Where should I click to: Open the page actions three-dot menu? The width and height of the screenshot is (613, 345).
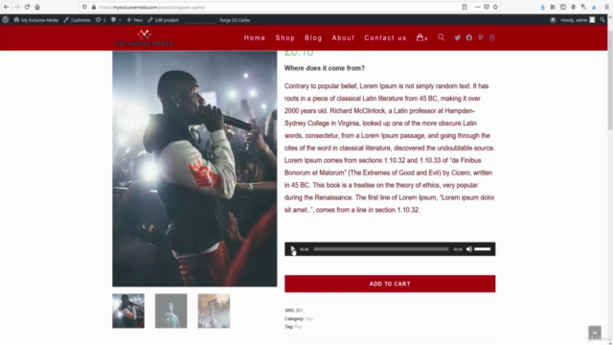click(477, 7)
